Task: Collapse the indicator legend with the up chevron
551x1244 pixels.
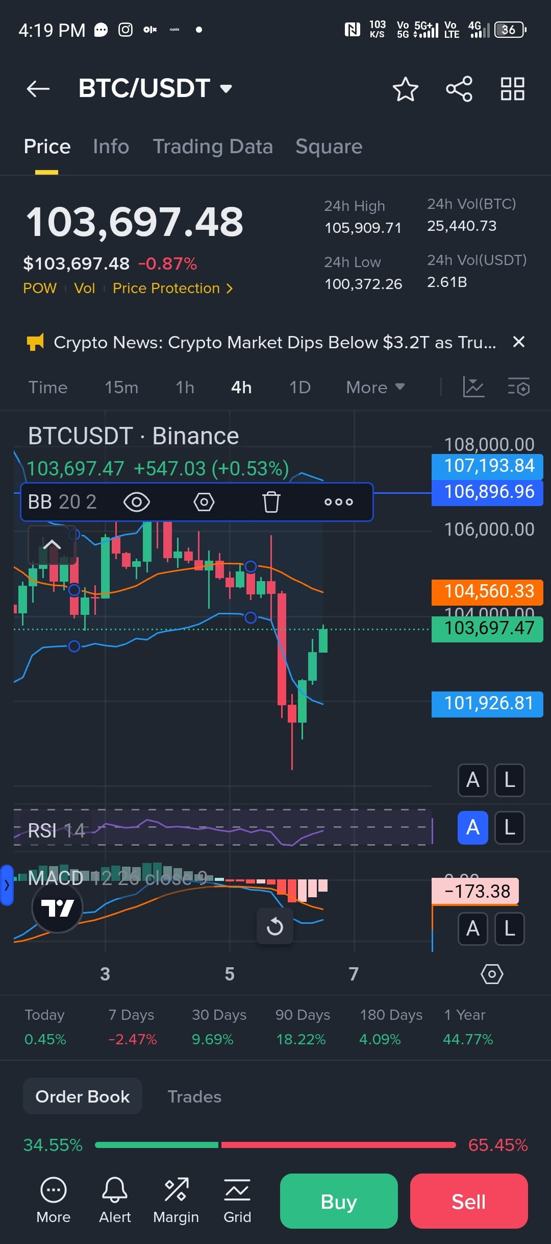Action: (x=52, y=544)
